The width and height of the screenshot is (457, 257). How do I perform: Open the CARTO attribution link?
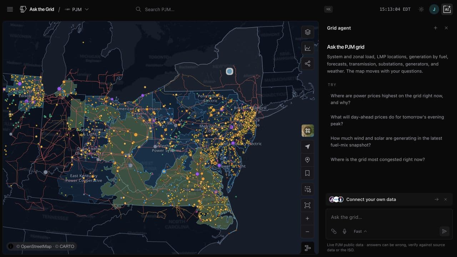(65, 246)
